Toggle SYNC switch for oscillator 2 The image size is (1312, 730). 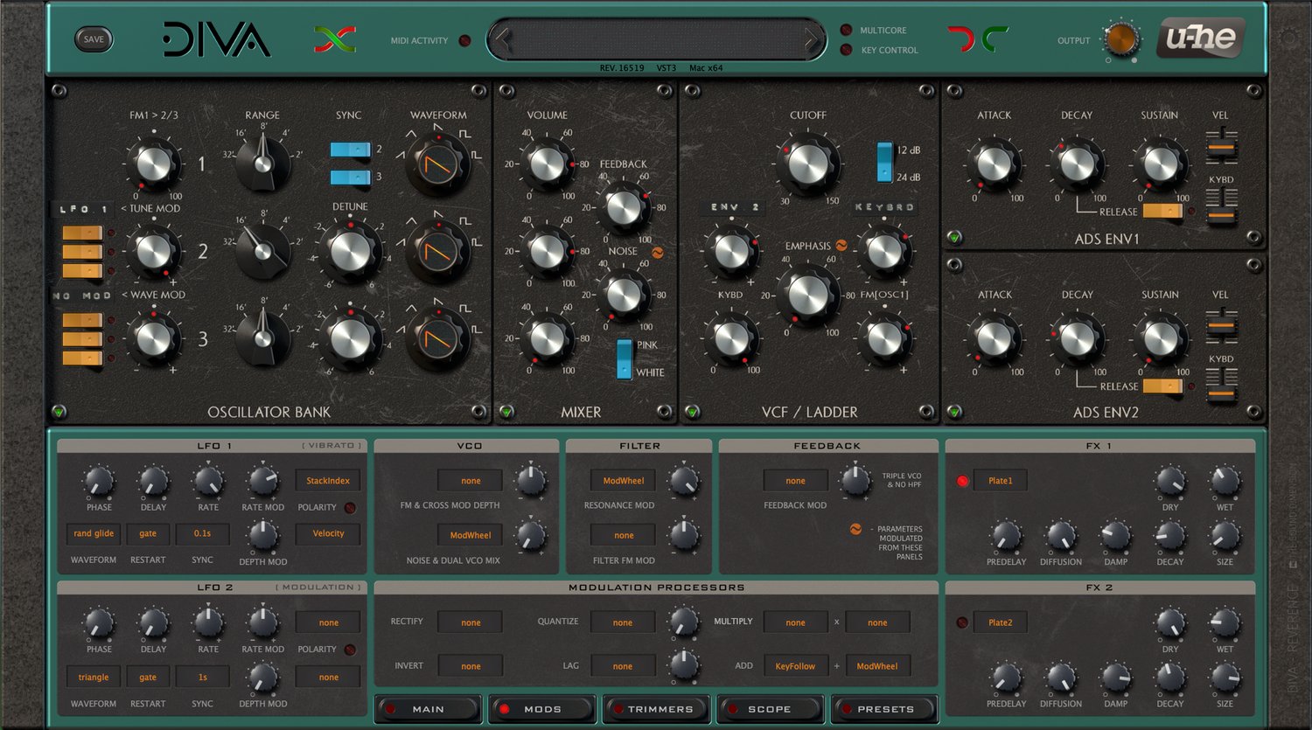351,149
